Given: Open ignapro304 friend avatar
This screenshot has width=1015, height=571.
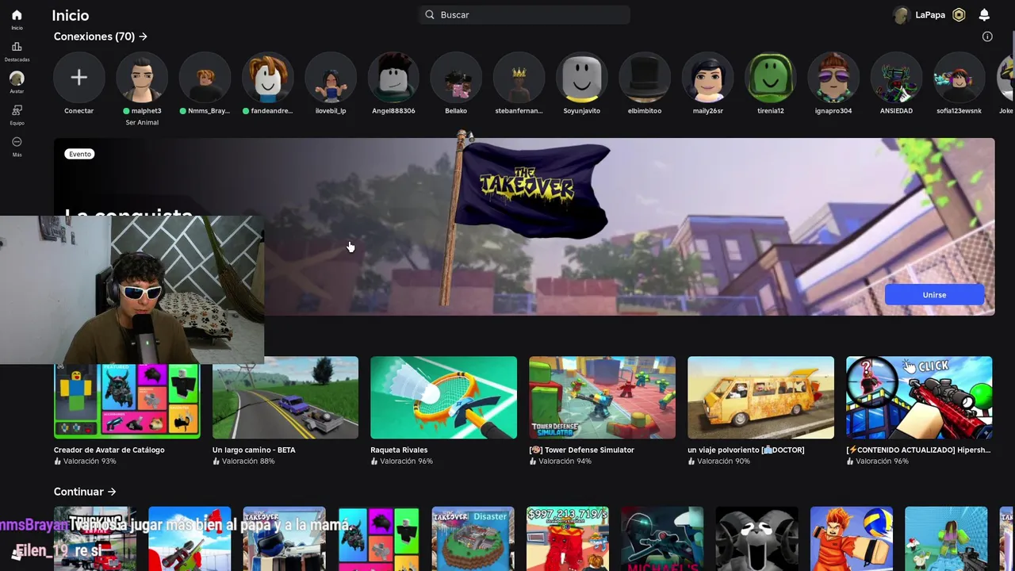Looking at the screenshot, I should (833, 78).
